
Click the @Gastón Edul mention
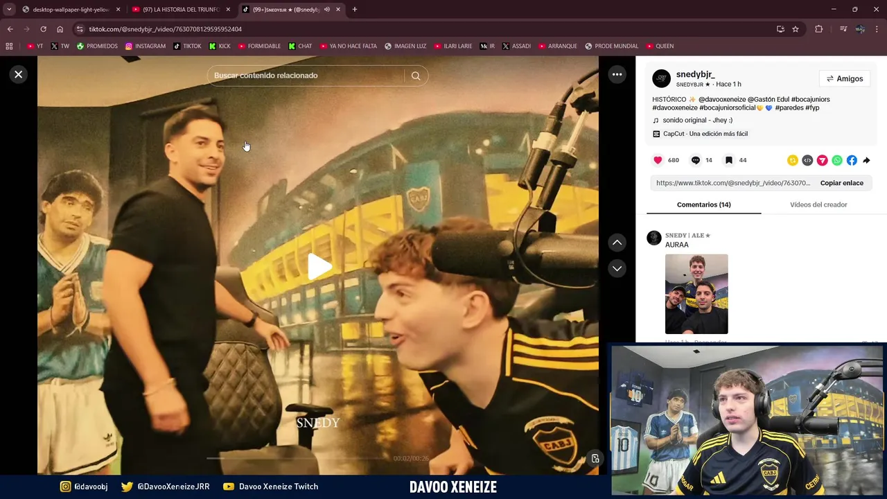click(768, 99)
